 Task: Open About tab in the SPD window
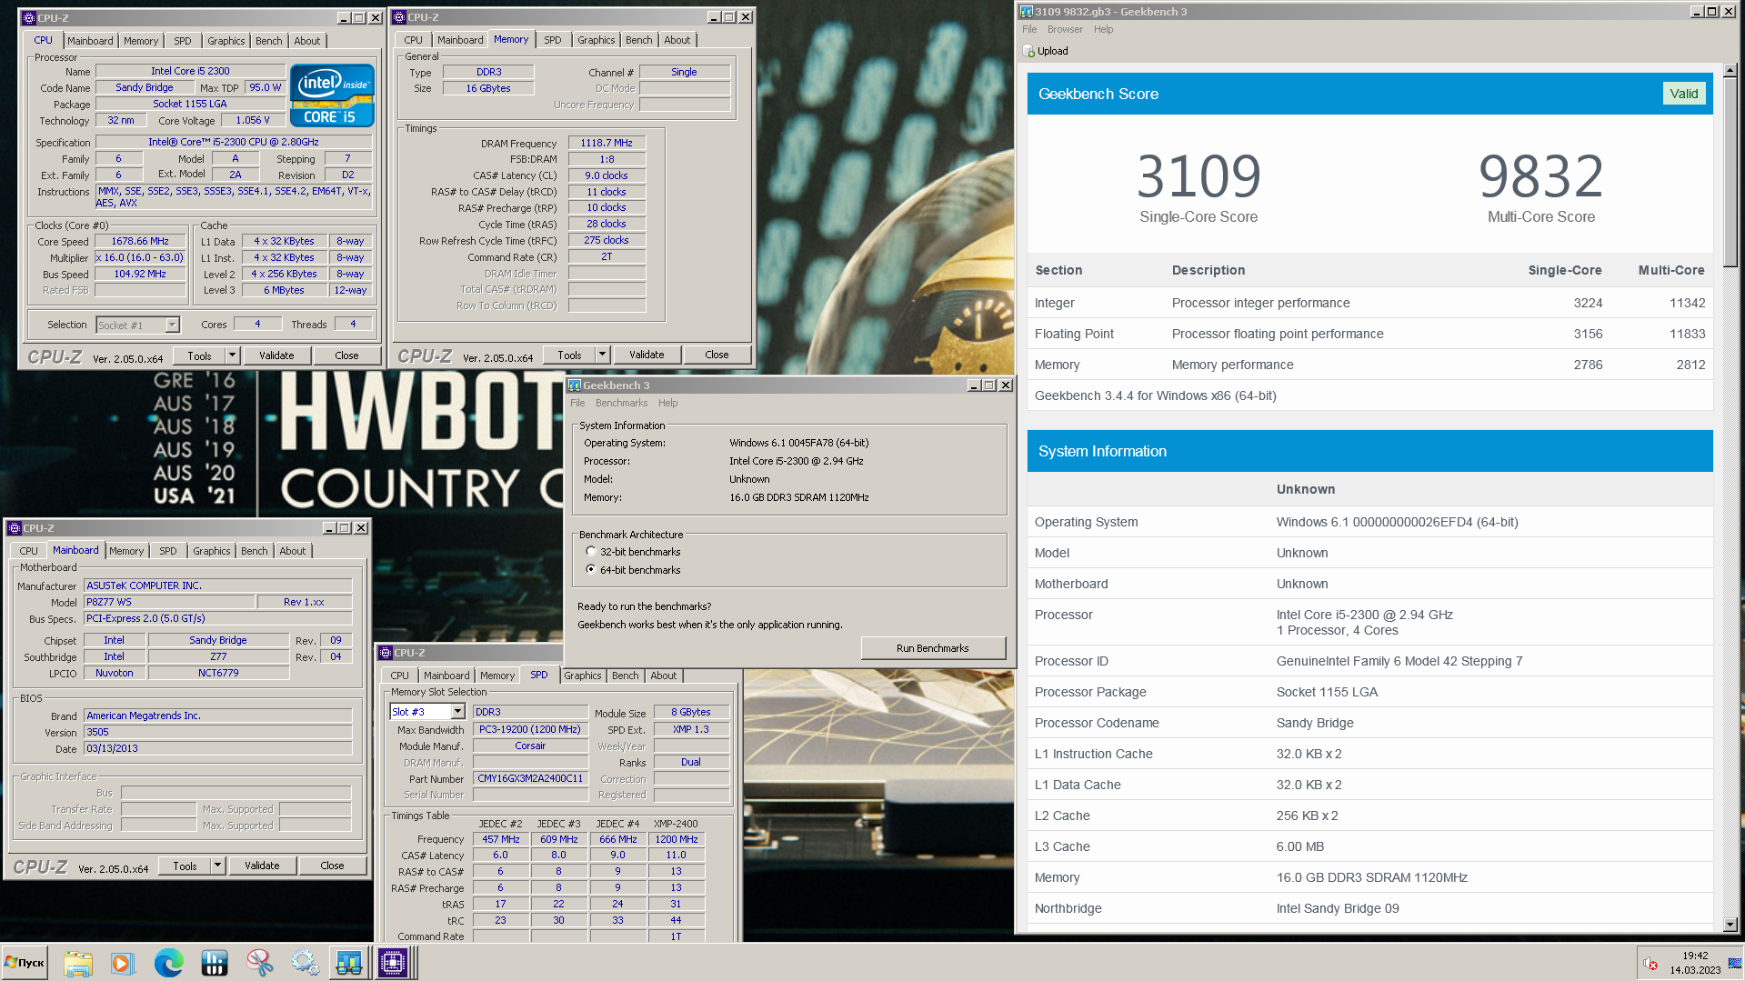[663, 676]
